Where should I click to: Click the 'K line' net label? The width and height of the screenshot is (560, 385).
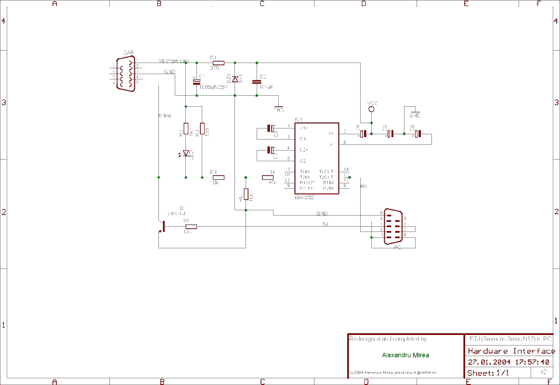click(x=165, y=115)
